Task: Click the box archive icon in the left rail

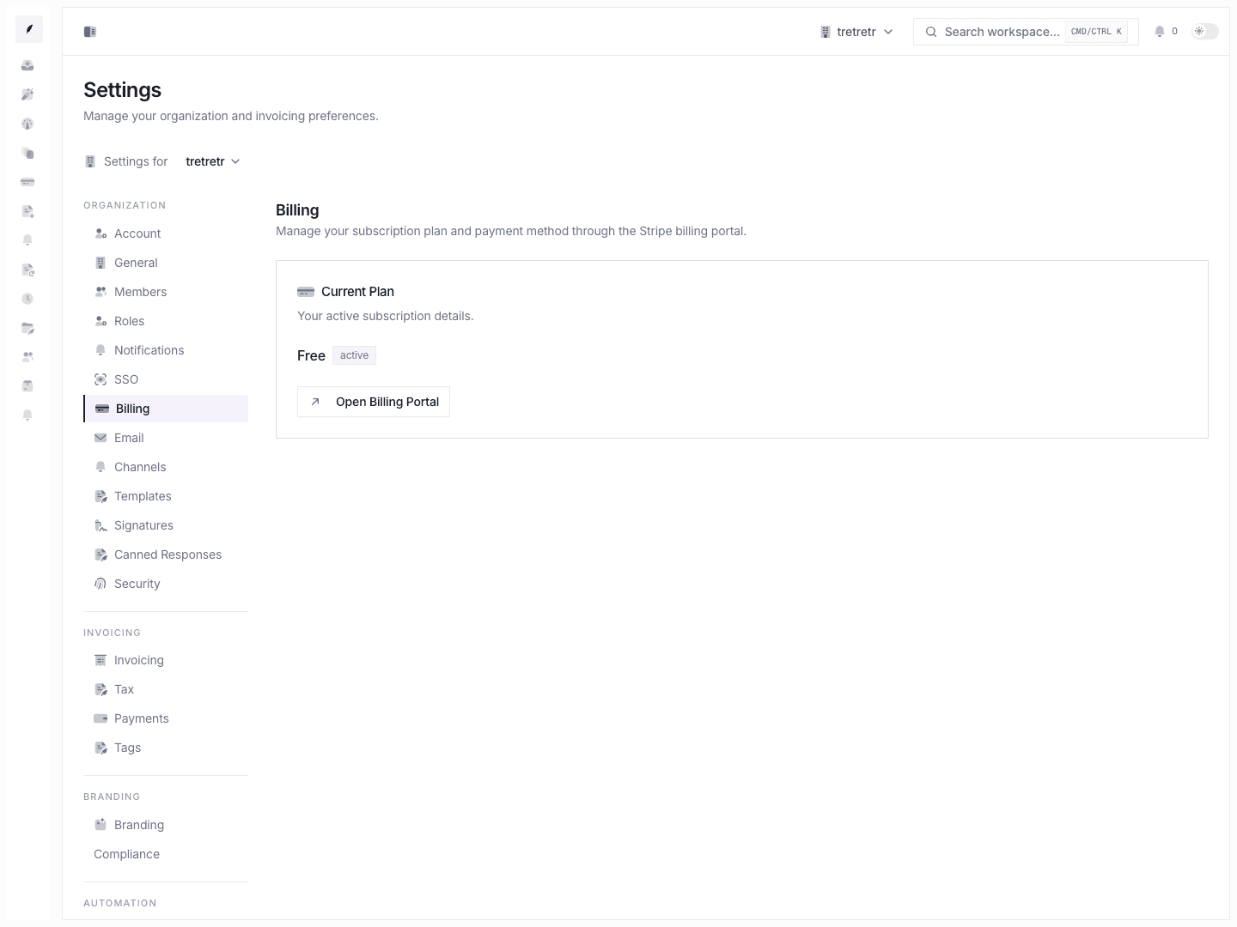Action: [27, 386]
